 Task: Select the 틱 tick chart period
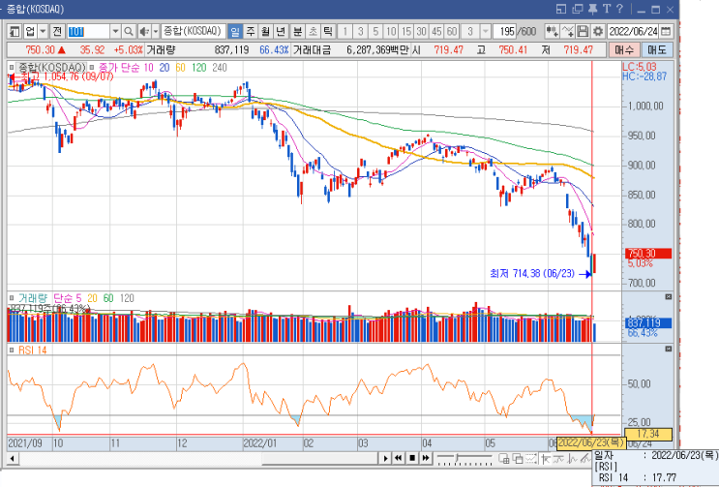(x=328, y=31)
